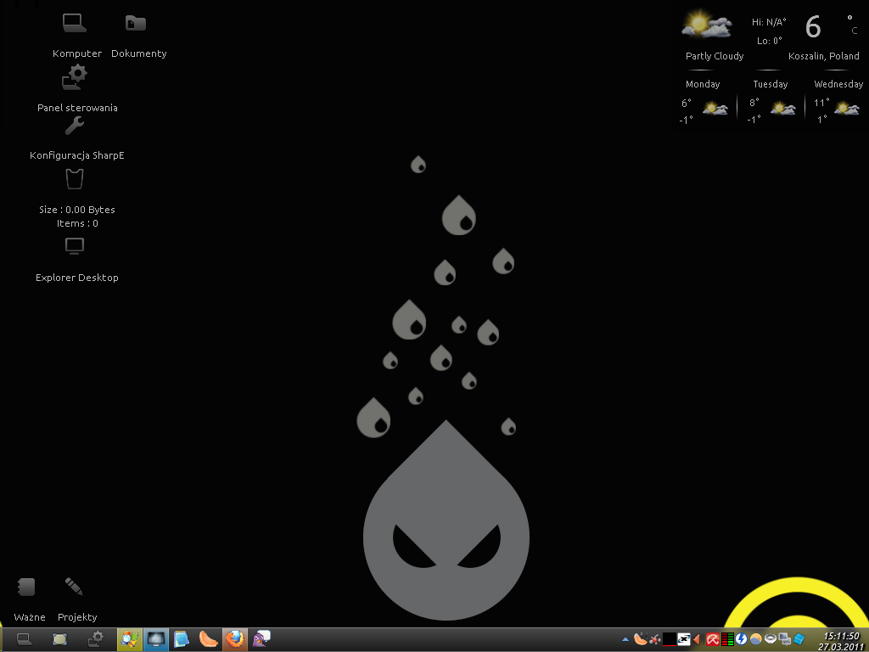The height and width of the screenshot is (652, 869).
Task: Open the Komputer desktop icon
Action: [x=75, y=23]
